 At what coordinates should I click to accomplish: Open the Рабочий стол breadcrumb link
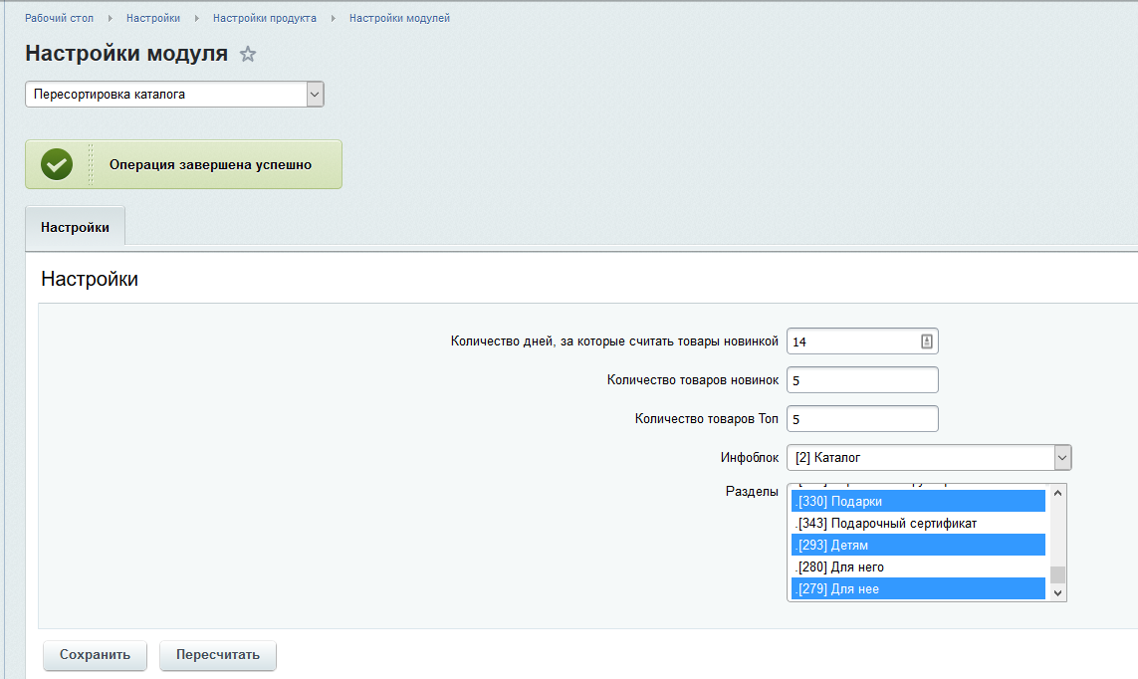59,18
